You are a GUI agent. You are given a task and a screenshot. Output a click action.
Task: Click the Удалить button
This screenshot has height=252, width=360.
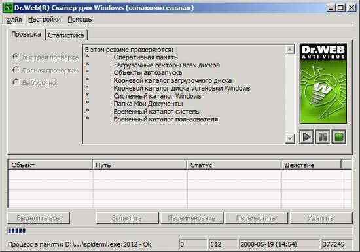pos(321,218)
